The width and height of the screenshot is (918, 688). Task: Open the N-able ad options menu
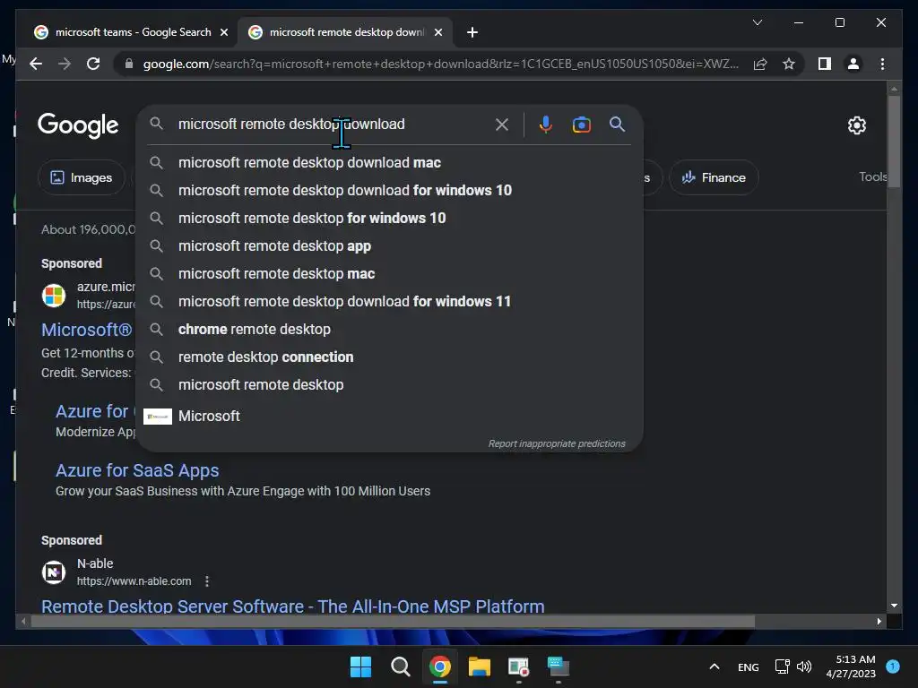tap(207, 580)
